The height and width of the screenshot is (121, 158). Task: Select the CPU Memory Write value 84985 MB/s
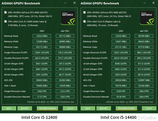click(65, 42)
